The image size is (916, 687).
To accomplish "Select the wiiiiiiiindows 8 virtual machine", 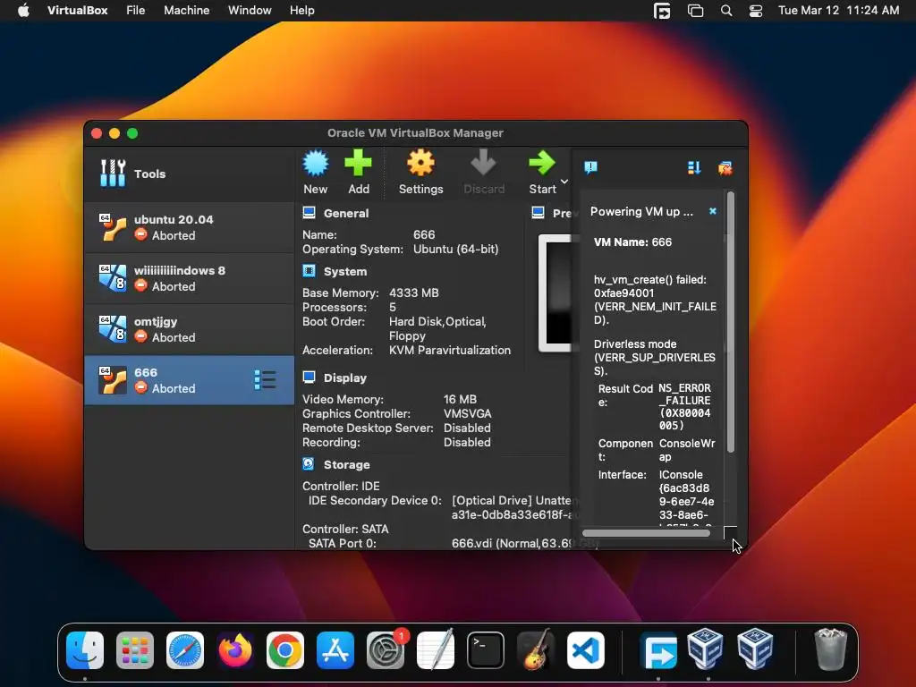I will 190,278.
